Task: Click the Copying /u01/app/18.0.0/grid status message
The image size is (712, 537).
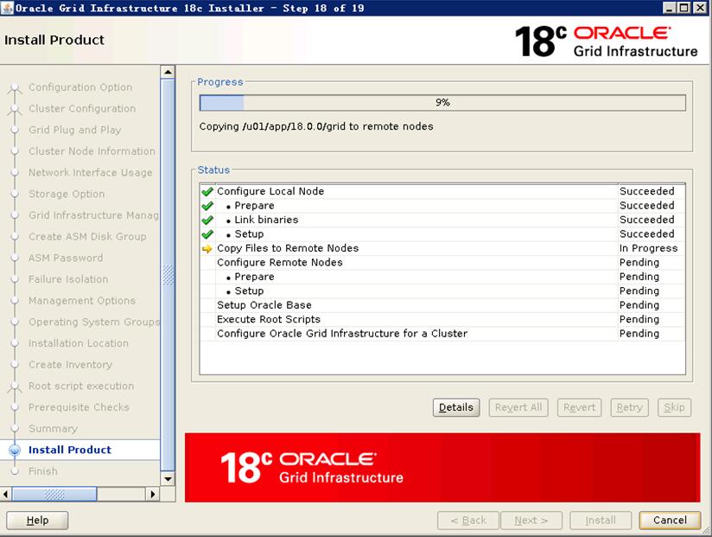Action: [x=316, y=126]
